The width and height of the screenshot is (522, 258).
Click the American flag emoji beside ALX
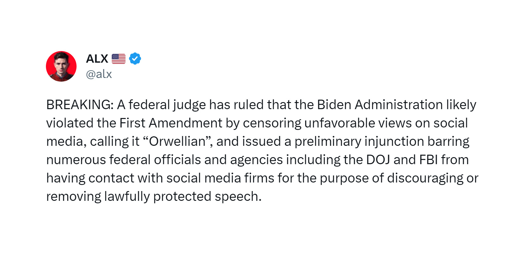pos(118,59)
